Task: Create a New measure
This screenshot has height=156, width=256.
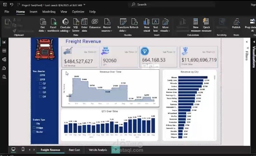Action: [196, 25]
